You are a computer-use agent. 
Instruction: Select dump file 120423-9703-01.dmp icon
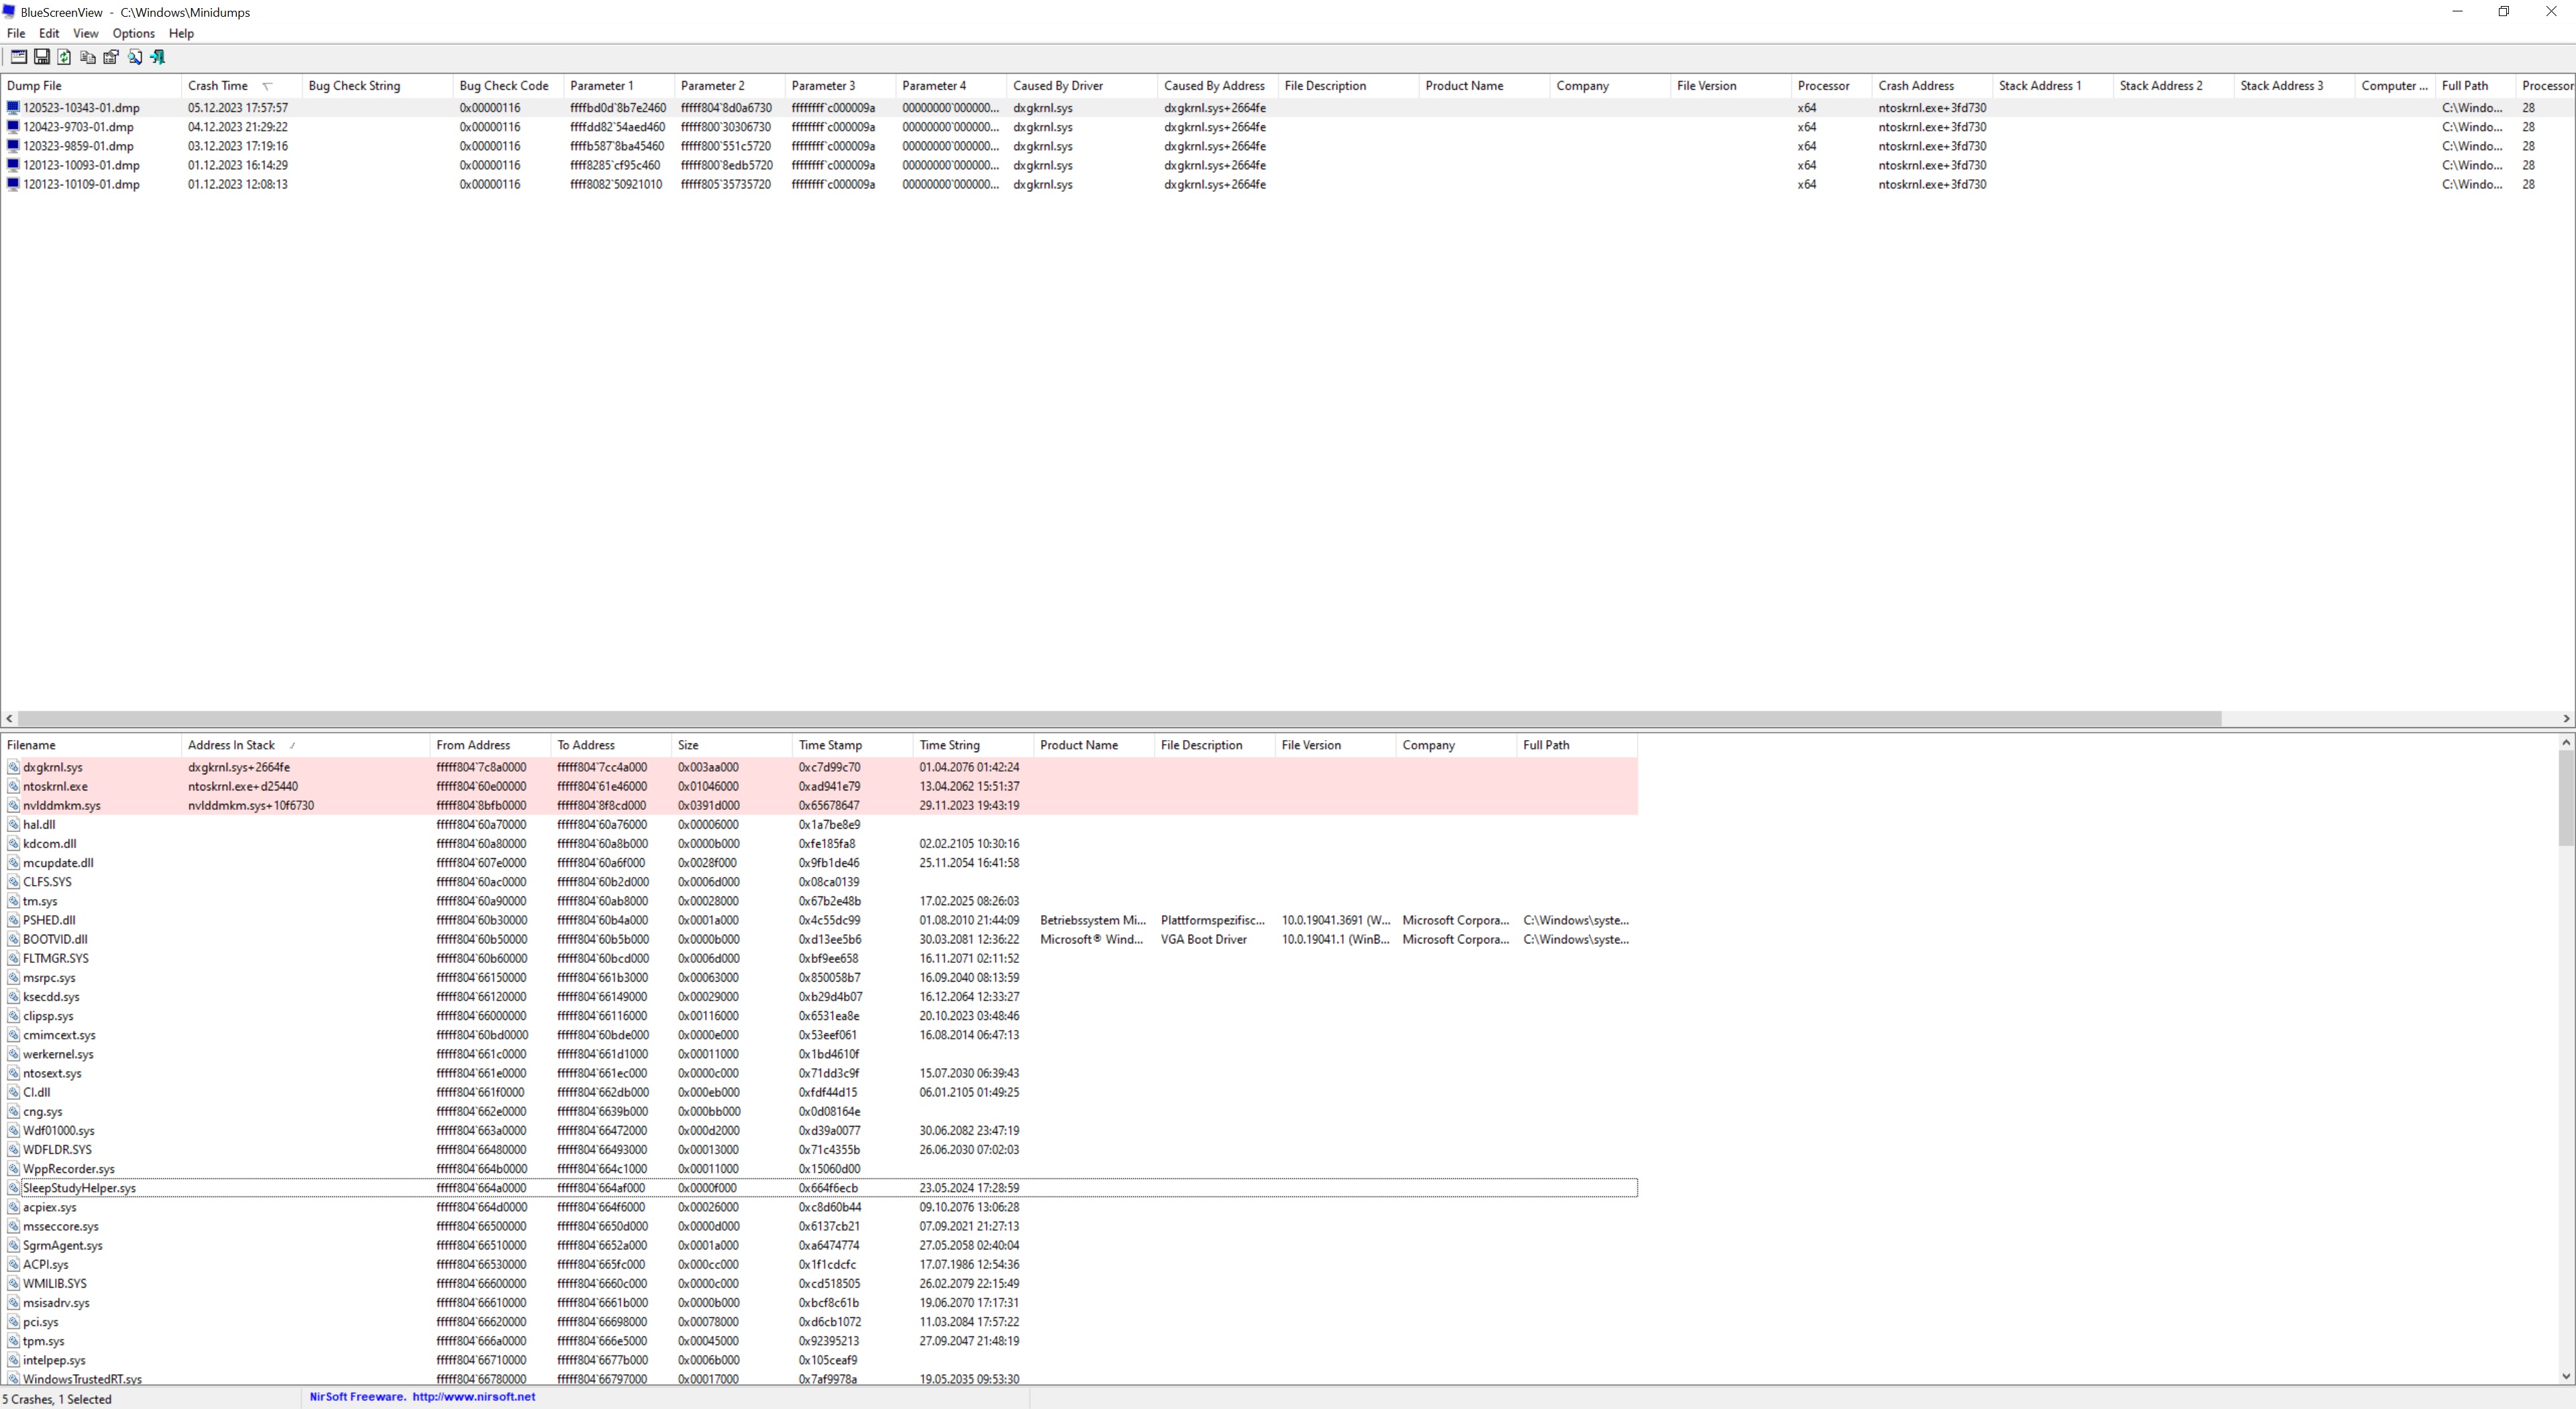pos(13,127)
